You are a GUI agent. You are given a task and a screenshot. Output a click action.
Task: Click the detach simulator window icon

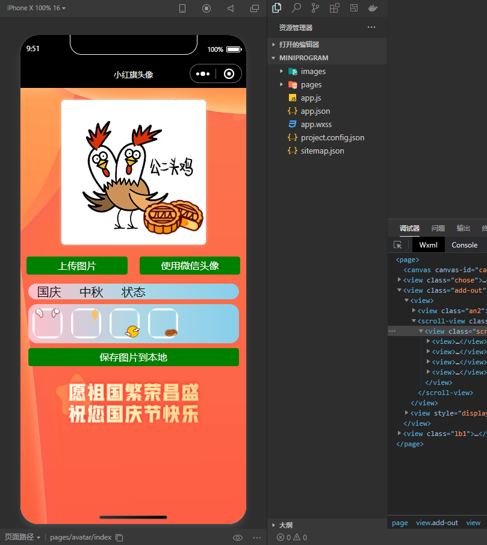[255, 8]
